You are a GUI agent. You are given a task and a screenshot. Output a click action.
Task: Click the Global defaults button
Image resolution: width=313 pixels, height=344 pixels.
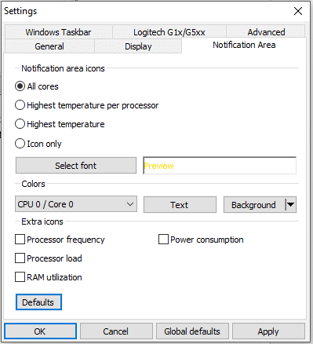[x=192, y=331]
